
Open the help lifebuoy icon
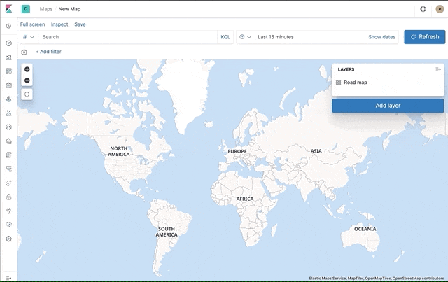click(423, 9)
